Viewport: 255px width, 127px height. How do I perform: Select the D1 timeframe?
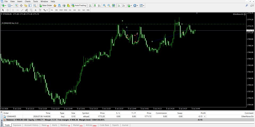[x=79, y=10]
